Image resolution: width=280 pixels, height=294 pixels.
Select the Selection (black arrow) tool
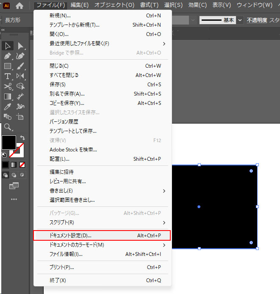[x=8, y=46]
